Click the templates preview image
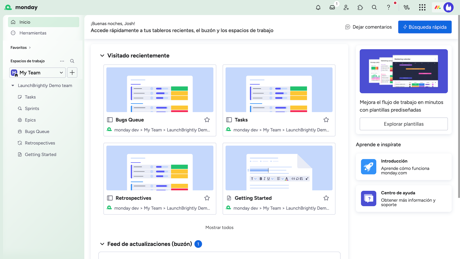 (x=404, y=71)
